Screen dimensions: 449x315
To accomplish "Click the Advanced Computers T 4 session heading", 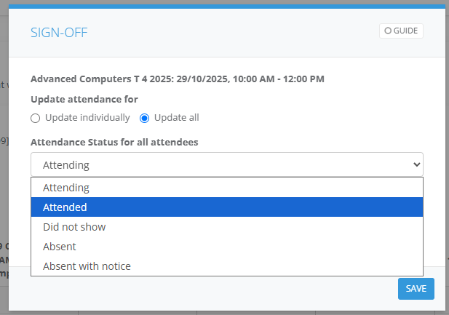I will coord(177,79).
